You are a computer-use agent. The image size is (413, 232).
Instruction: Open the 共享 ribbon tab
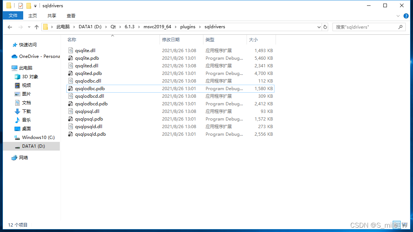(52, 16)
